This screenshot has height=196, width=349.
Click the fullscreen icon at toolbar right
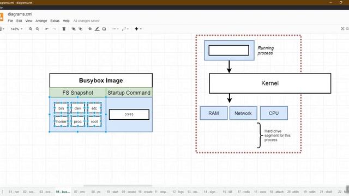pos(343,29)
